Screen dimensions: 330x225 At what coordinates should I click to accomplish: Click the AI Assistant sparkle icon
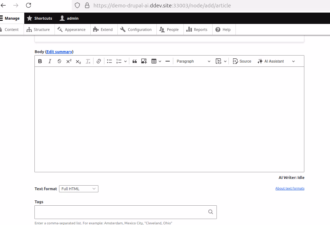(x=260, y=61)
